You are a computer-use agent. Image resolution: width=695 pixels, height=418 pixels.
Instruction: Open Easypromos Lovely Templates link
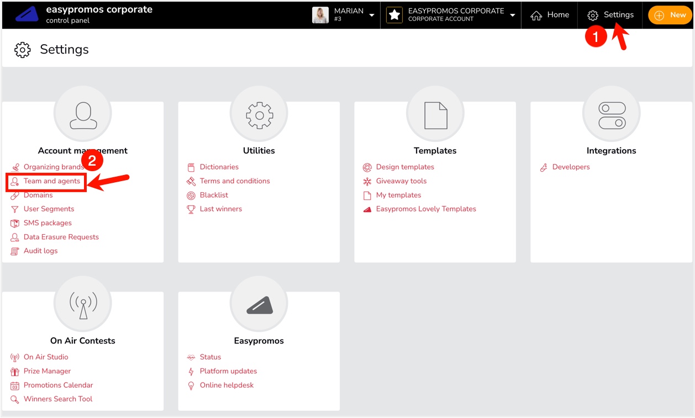click(x=426, y=209)
